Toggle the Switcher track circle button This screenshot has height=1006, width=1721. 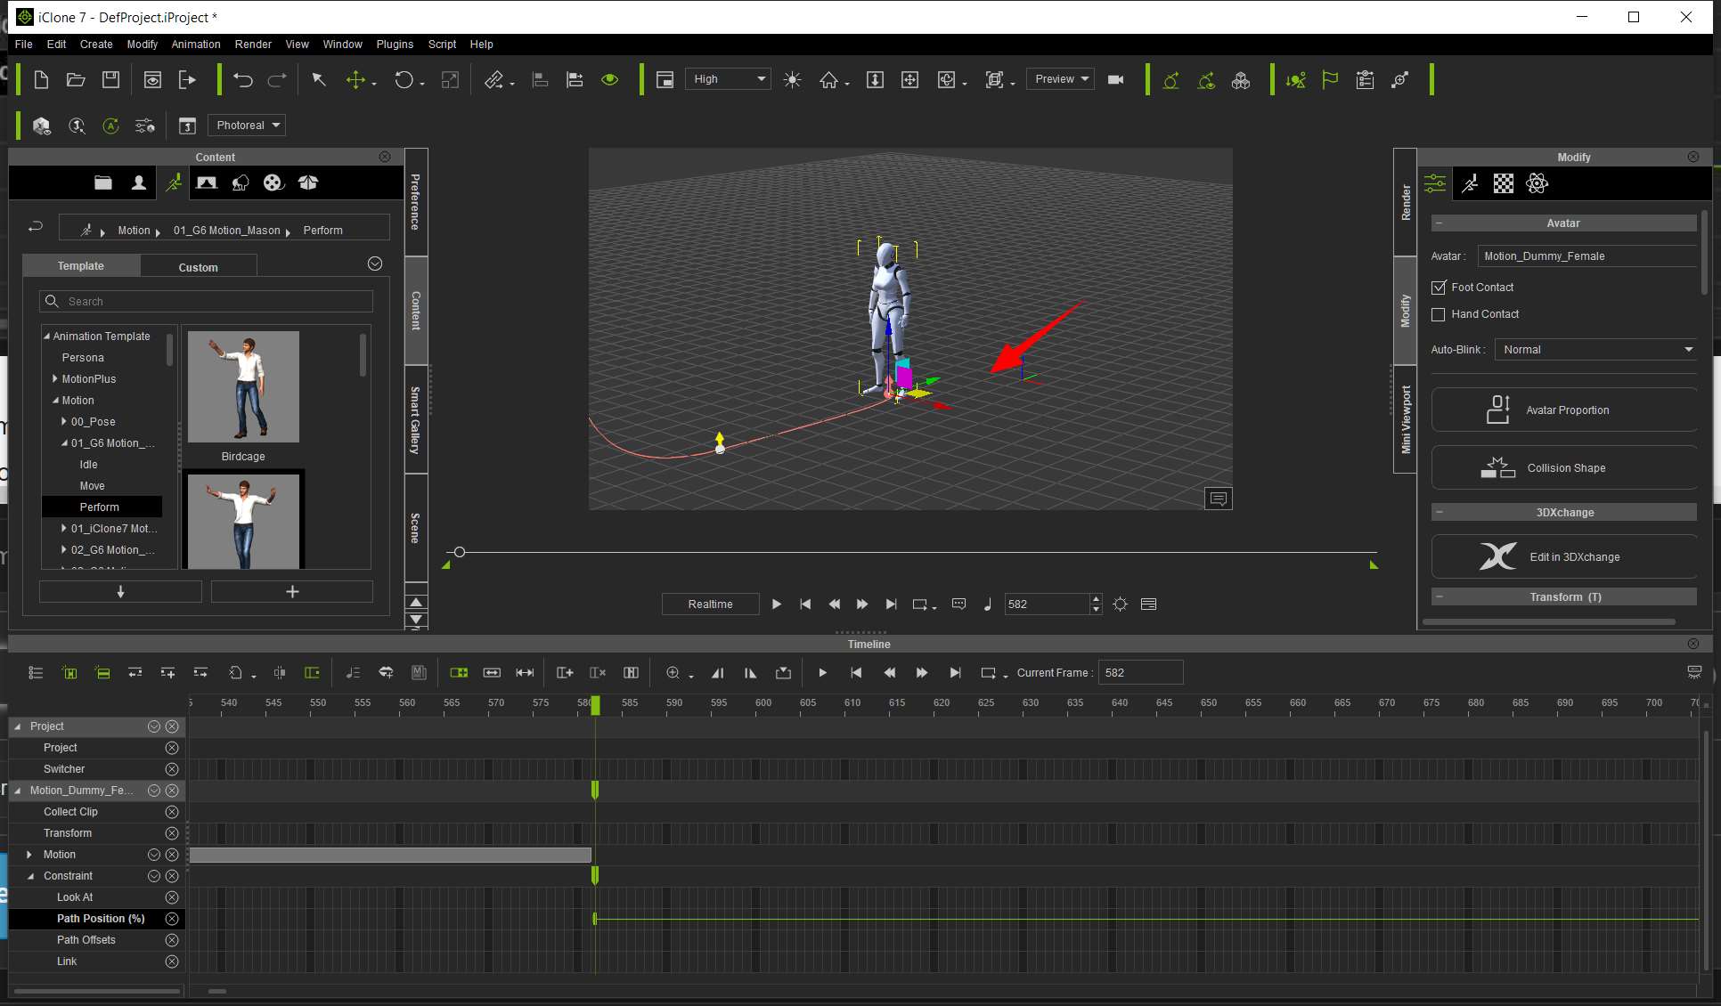click(172, 769)
